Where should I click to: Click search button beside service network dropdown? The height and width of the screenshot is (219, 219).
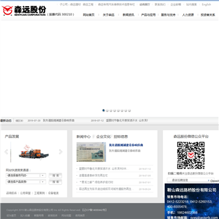click(x=55, y=176)
